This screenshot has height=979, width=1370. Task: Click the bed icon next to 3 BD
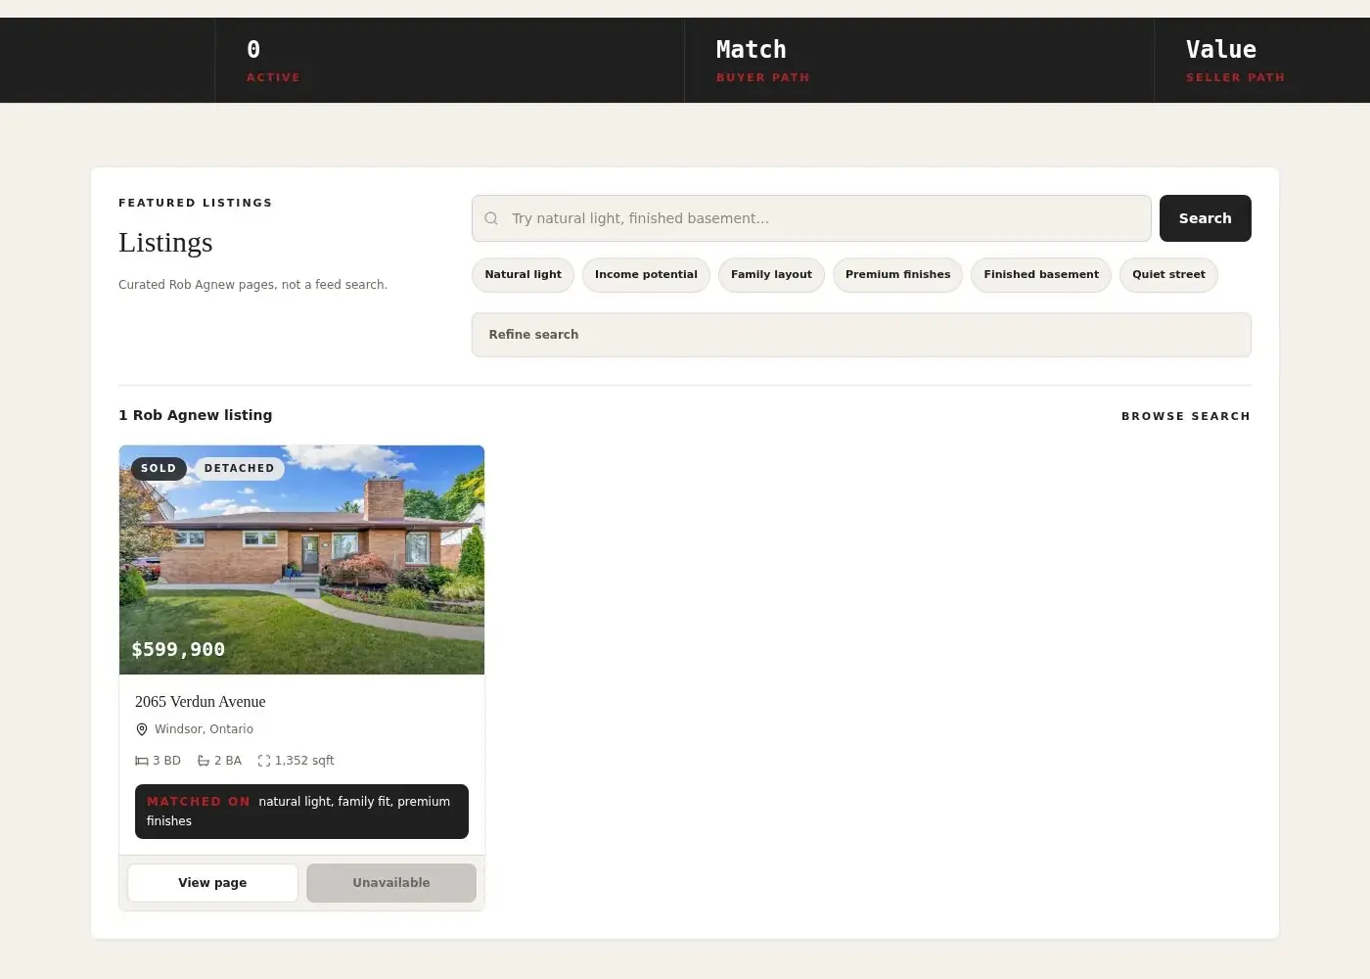(x=142, y=761)
